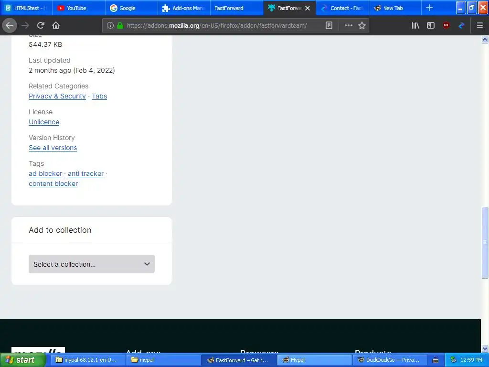Image resolution: width=489 pixels, height=367 pixels.
Task: Open FastForward extension toolbar icon
Action: point(462,26)
